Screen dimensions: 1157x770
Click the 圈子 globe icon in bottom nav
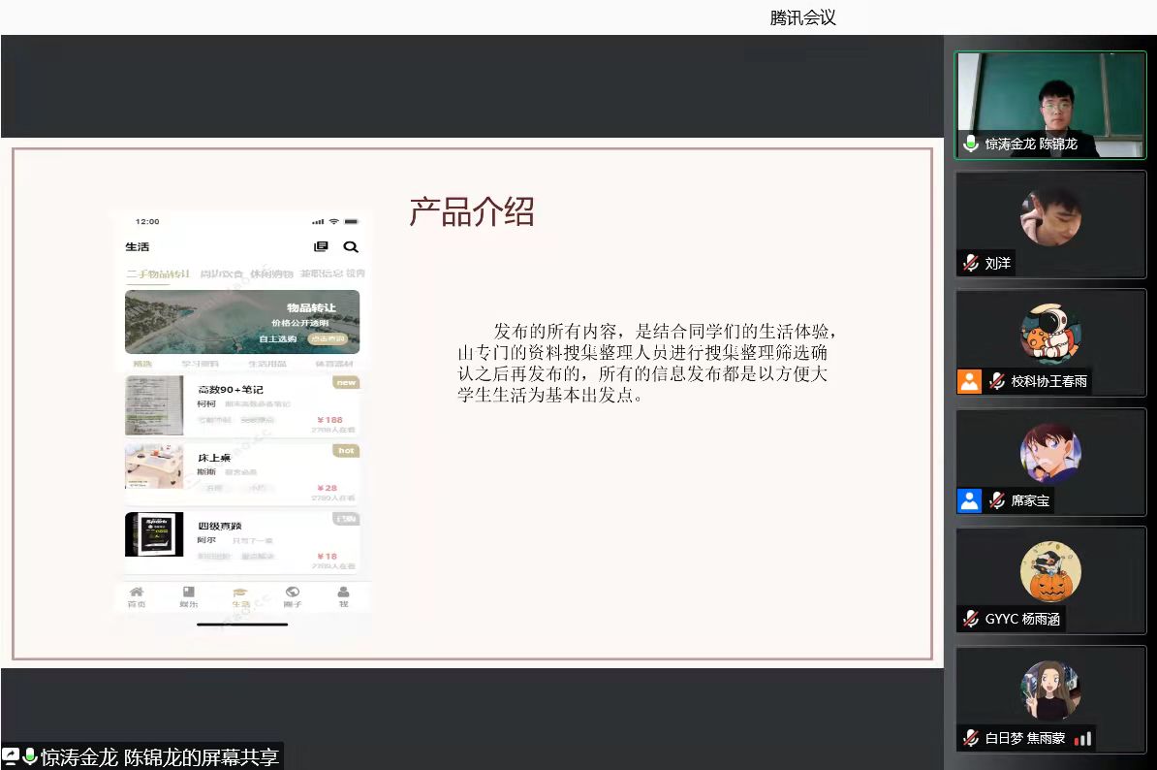pos(292,593)
